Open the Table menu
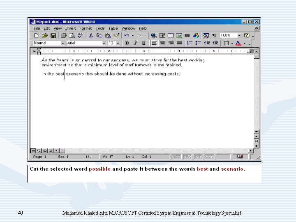This screenshot has width=296, height=222. coord(113,28)
